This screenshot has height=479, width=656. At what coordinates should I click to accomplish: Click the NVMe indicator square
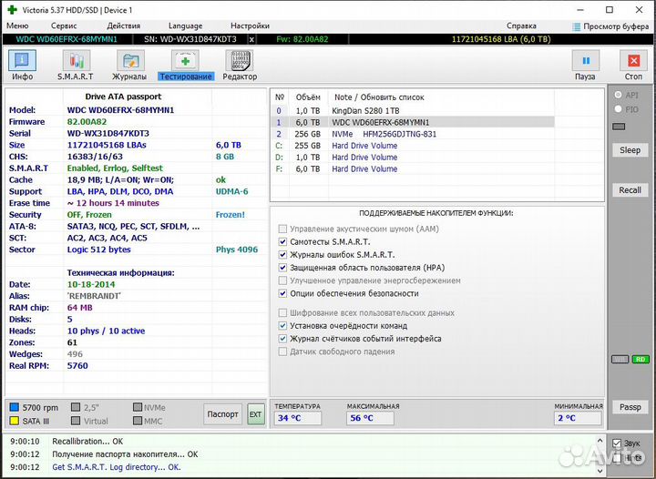pos(138,407)
